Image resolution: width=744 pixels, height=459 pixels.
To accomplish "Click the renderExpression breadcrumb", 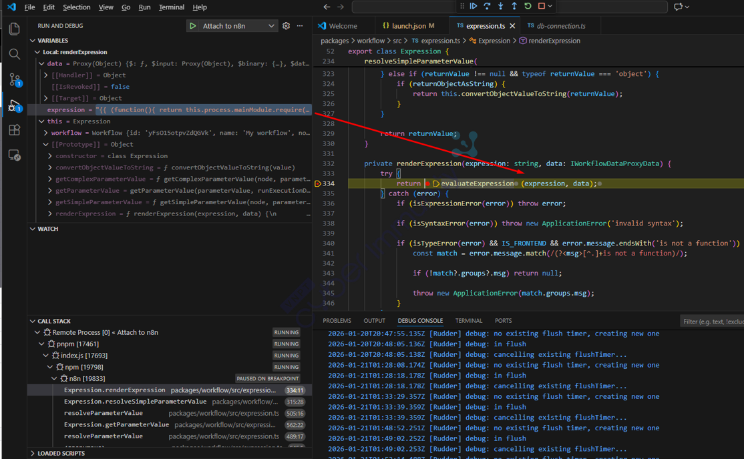I will point(550,41).
